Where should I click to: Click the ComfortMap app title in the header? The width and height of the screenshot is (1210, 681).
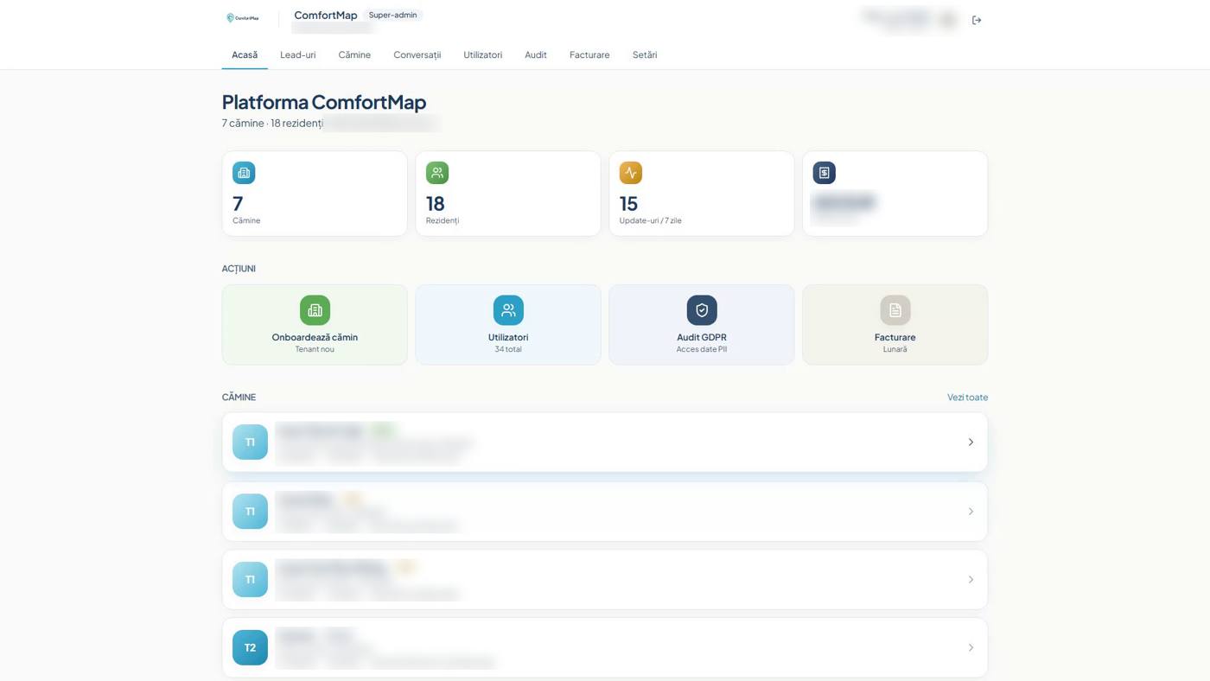coord(326,15)
